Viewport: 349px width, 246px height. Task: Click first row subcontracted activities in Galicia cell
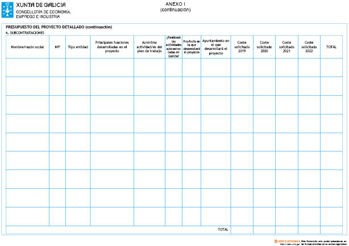174,67
